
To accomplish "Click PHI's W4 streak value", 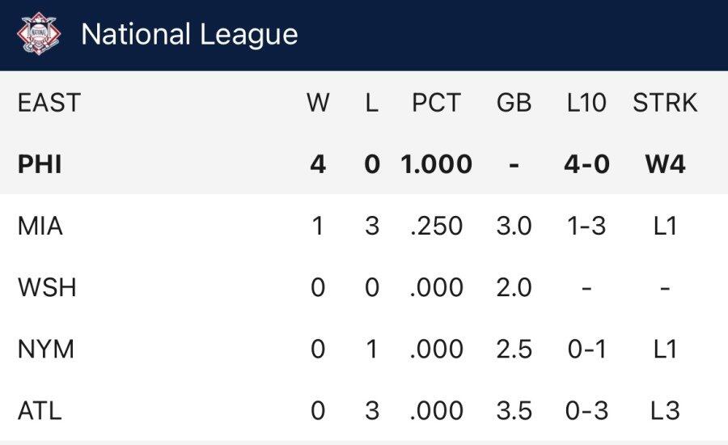I will pyautogui.click(x=665, y=164).
